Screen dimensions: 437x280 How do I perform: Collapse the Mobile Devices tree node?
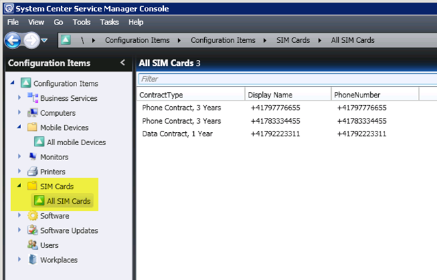pos(20,127)
